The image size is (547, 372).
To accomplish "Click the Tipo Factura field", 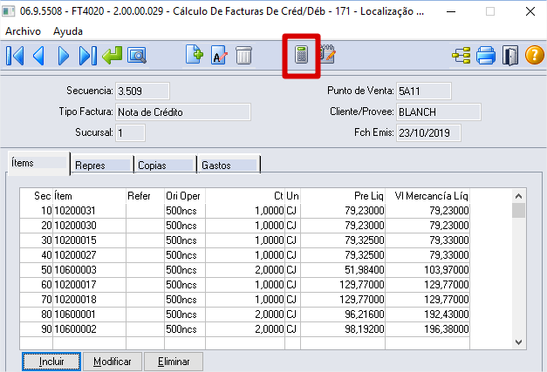I will [x=183, y=112].
